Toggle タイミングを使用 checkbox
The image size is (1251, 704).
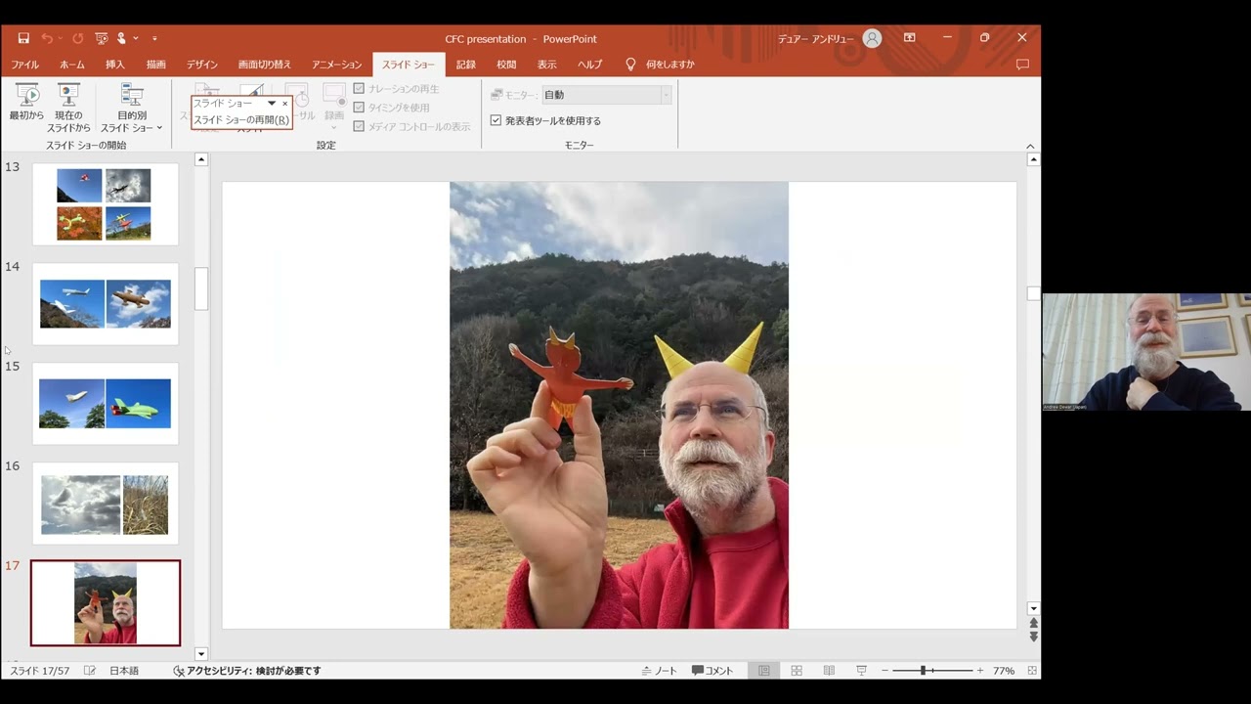[359, 108]
